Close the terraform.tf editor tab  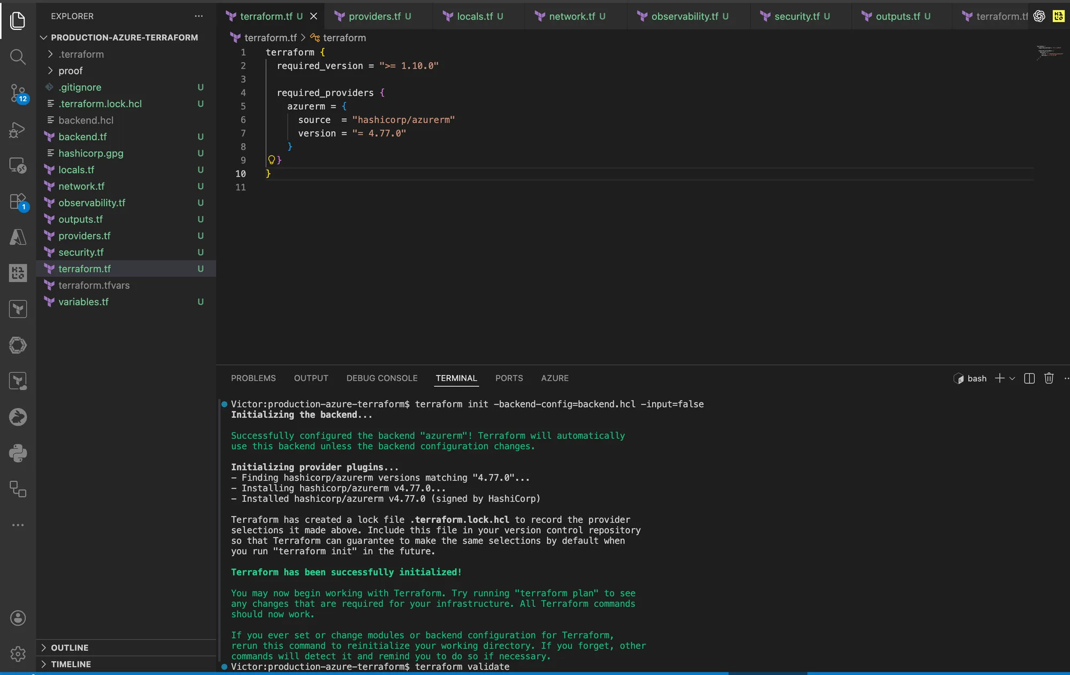tap(314, 16)
